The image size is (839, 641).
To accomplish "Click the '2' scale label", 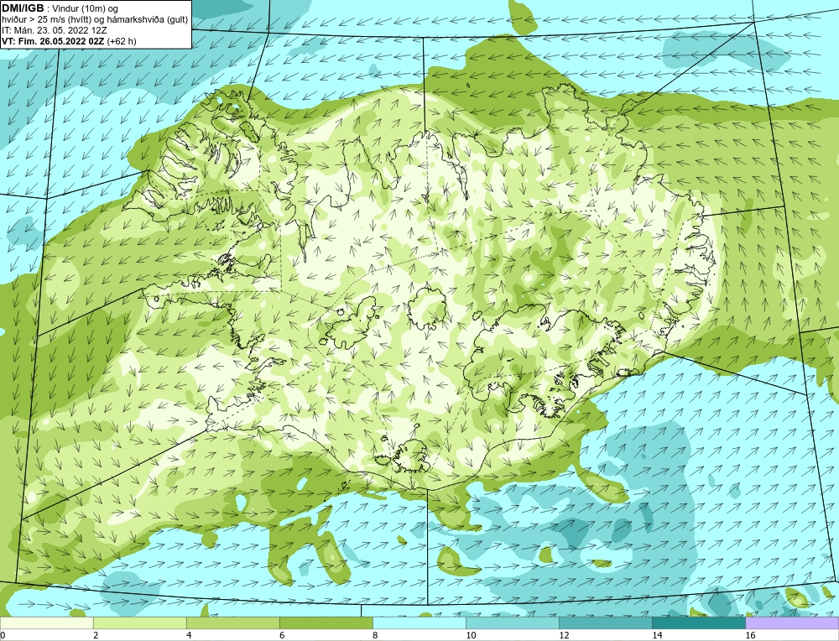I will pyautogui.click(x=96, y=635).
